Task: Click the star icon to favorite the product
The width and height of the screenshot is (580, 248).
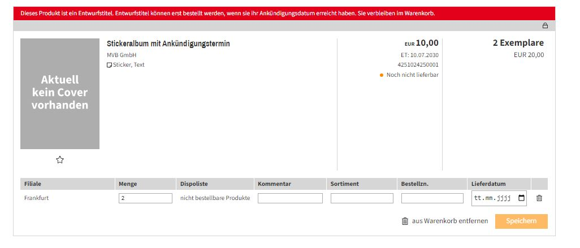Action: [60, 160]
